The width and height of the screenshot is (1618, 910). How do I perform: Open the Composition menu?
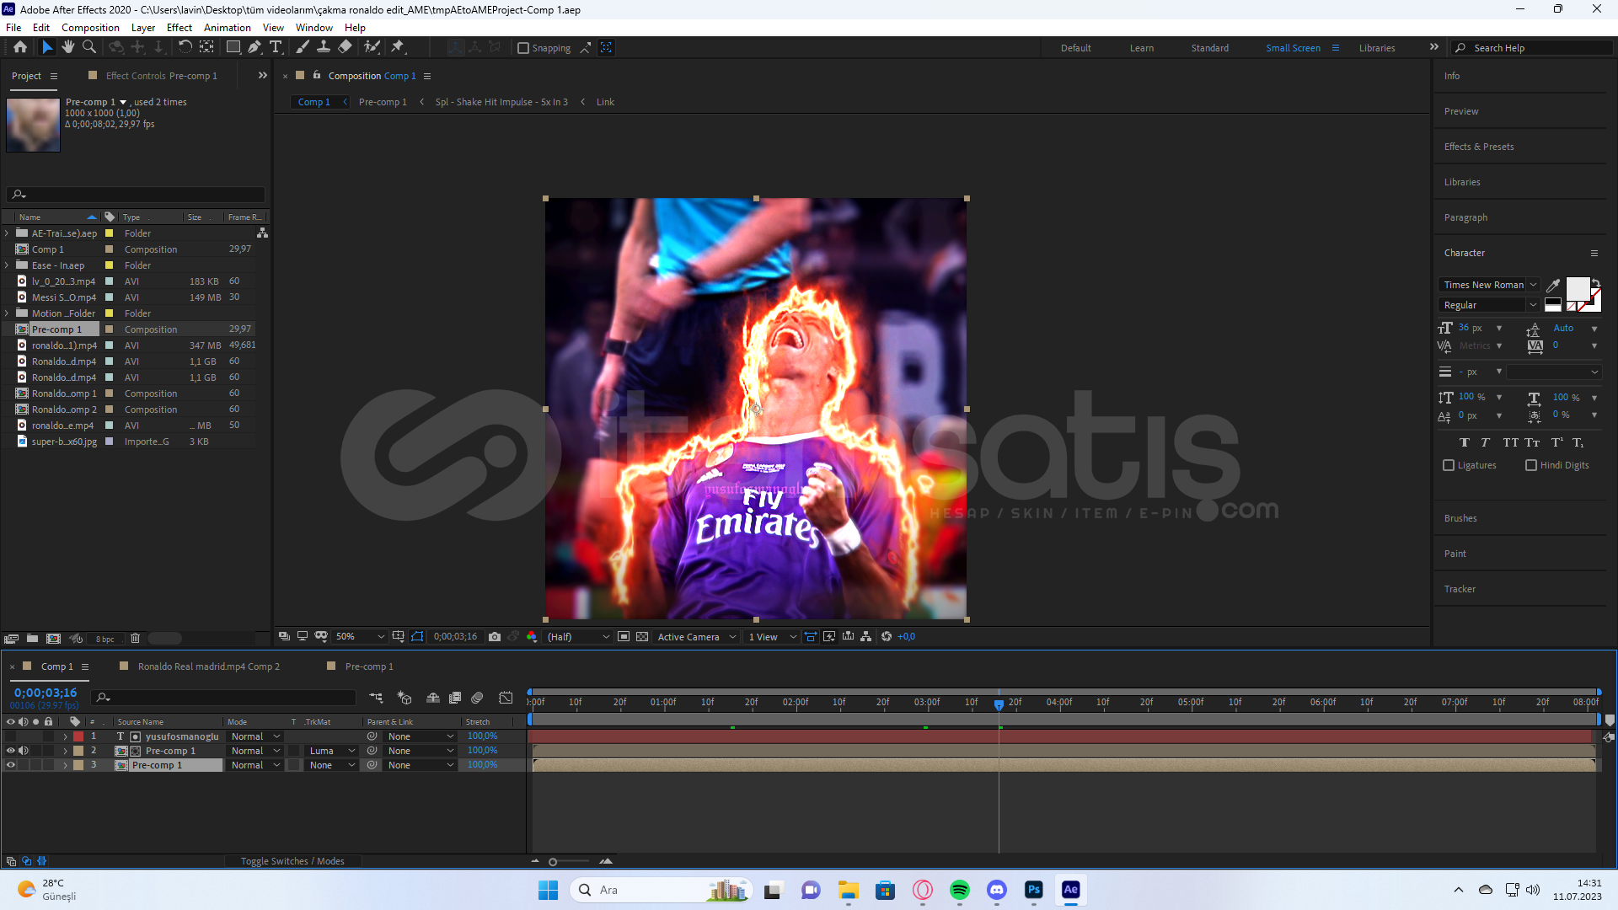90,28
